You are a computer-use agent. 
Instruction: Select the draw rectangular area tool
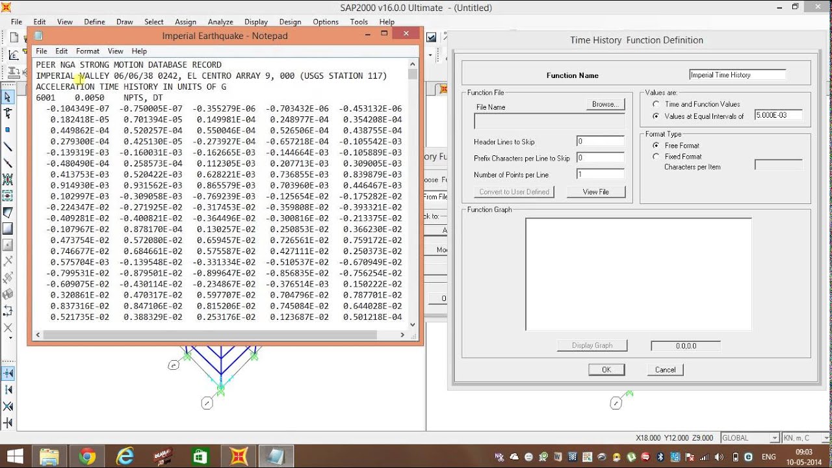click(x=8, y=229)
